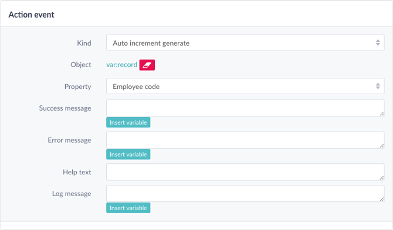This screenshot has height=230, width=393.
Task: Click the resize grip of the Log message box
Action: [x=381, y=199]
